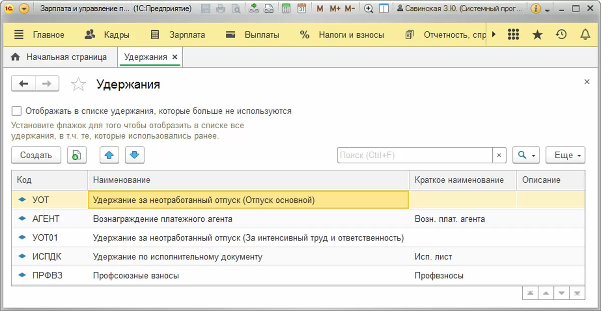Enable showing unused удержания checkbox
The width and height of the screenshot is (601, 311).
point(17,111)
